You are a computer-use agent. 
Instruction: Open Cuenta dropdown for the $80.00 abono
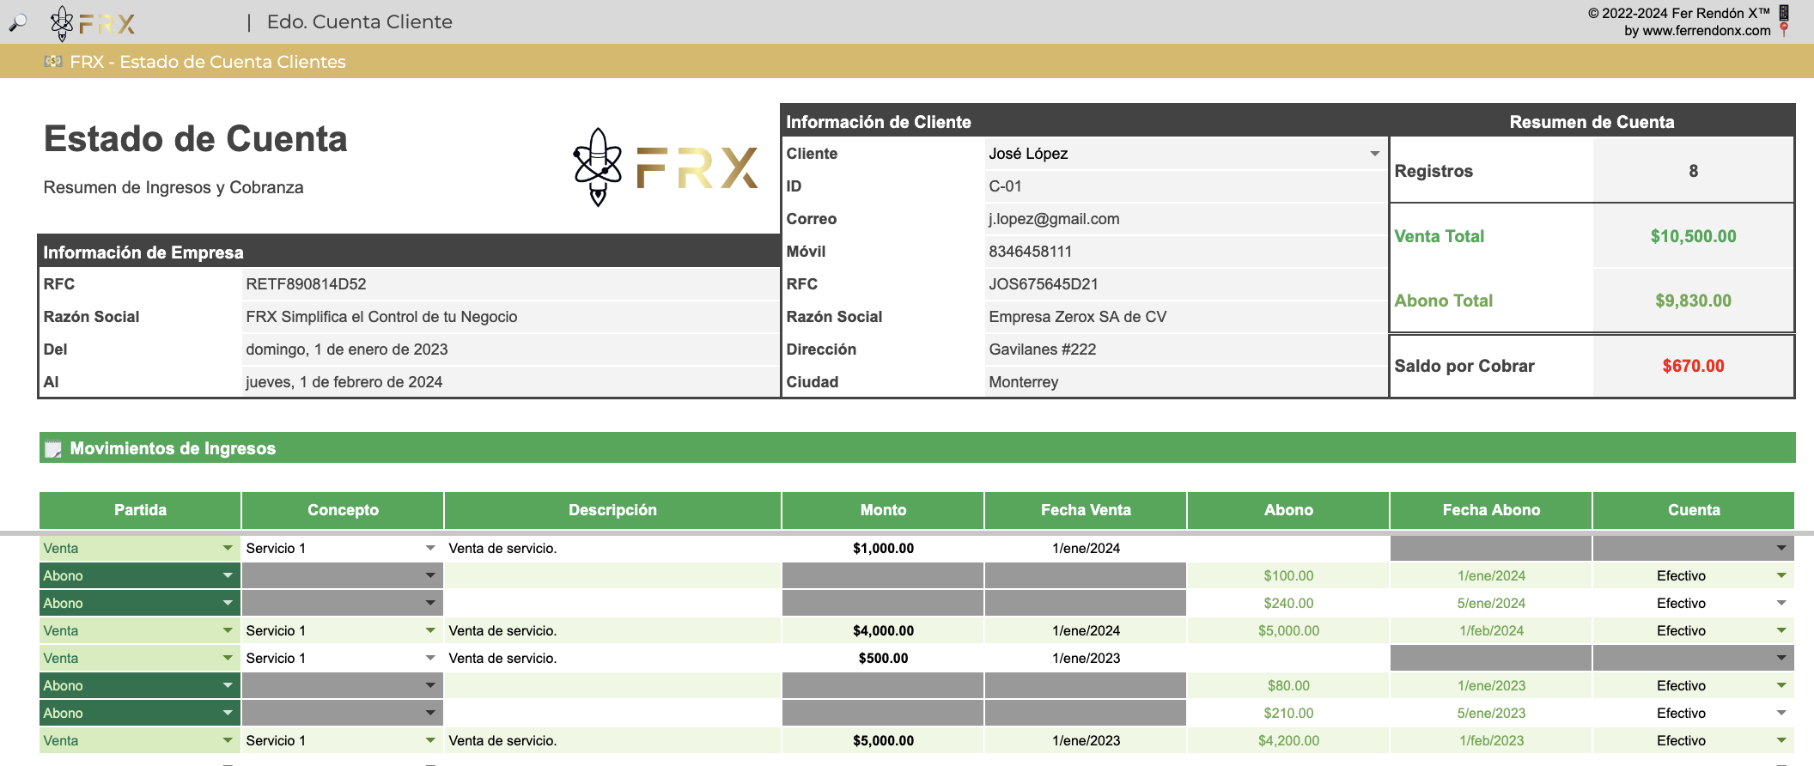point(1781,685)
